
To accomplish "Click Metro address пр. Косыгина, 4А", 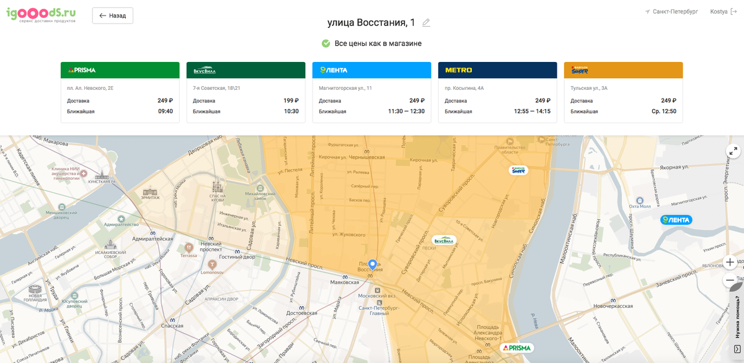I will tap(464, 88).
